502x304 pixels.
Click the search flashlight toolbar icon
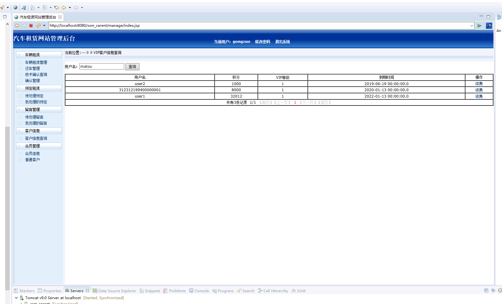2,8
